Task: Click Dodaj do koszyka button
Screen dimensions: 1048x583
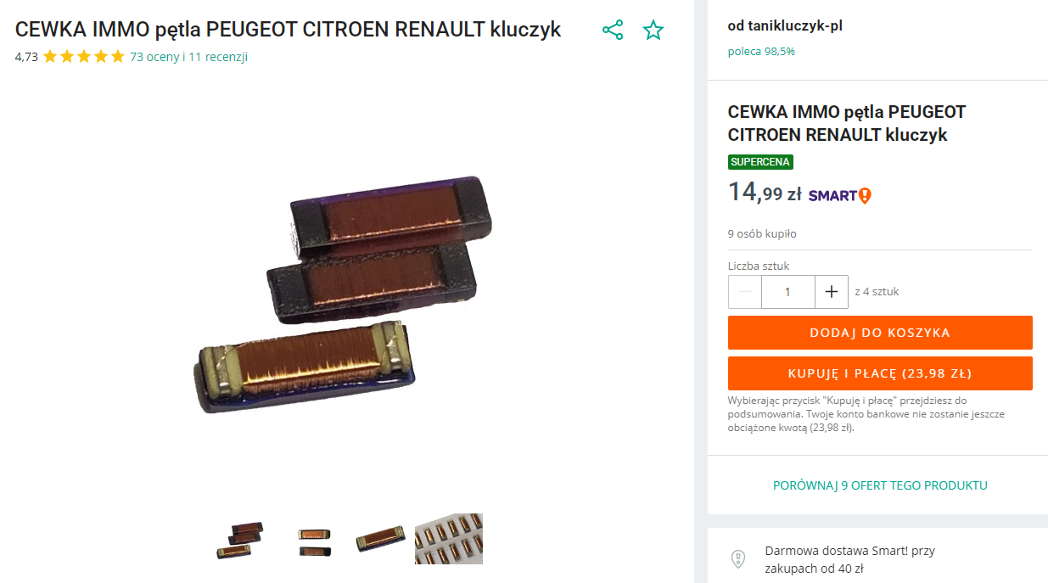Action: point(880,333)
